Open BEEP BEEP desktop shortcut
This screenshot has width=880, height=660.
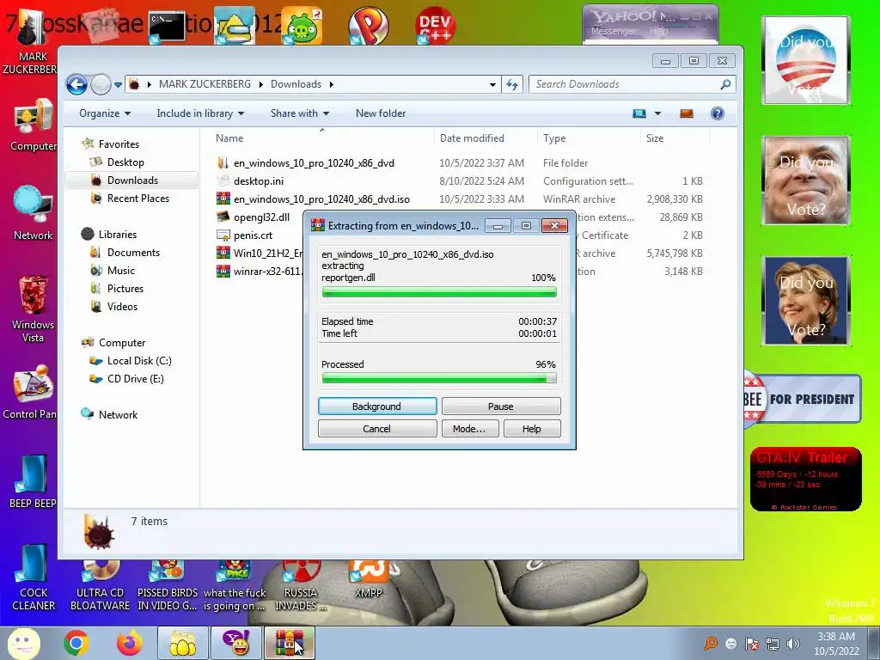[33, 482]
